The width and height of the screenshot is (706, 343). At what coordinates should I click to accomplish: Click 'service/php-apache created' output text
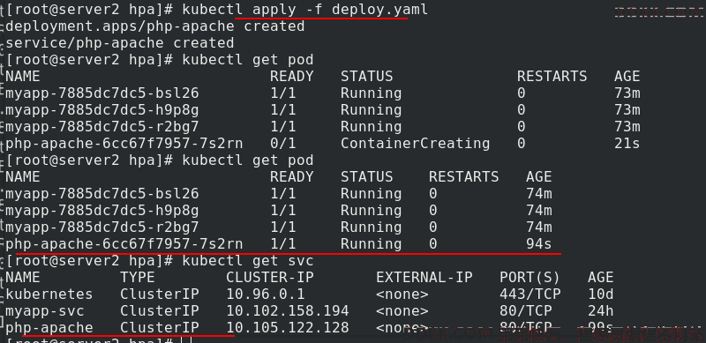(120, 42)
